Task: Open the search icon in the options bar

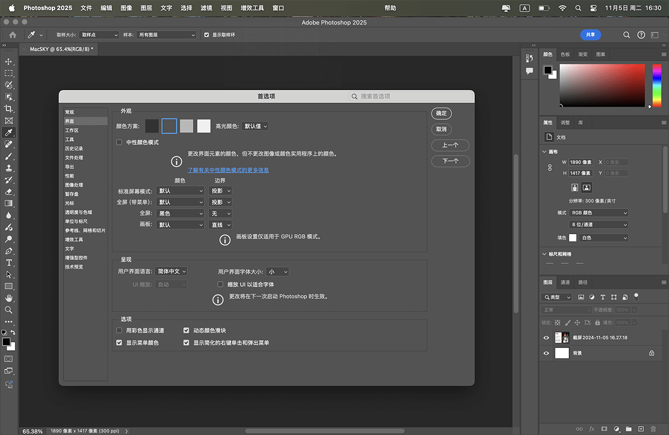Action: pyautogui.click(x=627, y=35)
